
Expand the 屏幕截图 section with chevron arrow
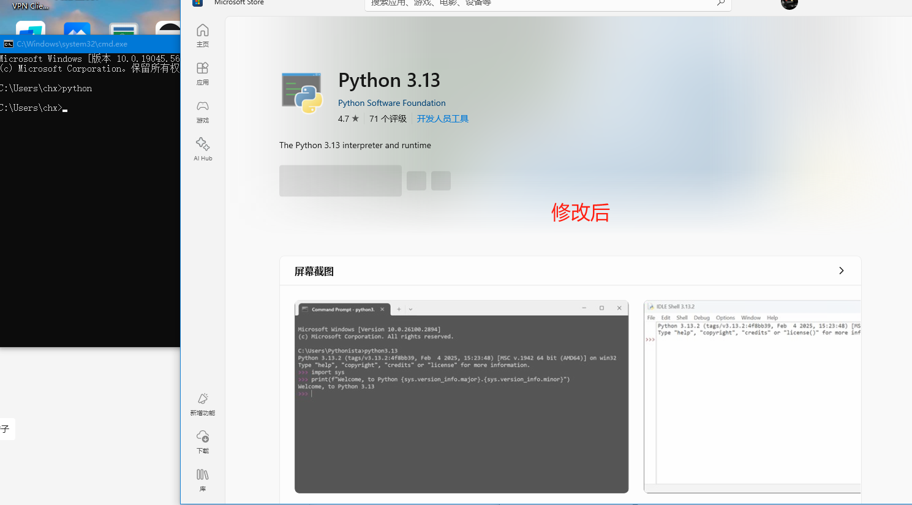coord(842,271)
